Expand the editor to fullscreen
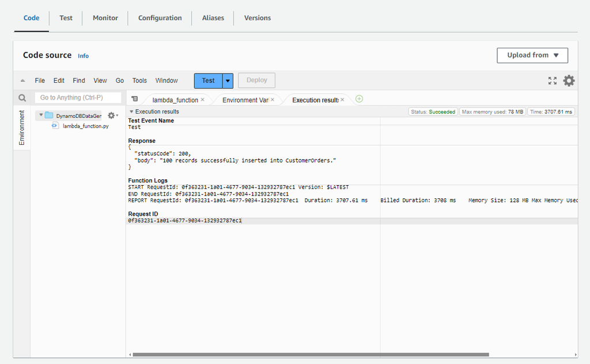 point(552,81)
